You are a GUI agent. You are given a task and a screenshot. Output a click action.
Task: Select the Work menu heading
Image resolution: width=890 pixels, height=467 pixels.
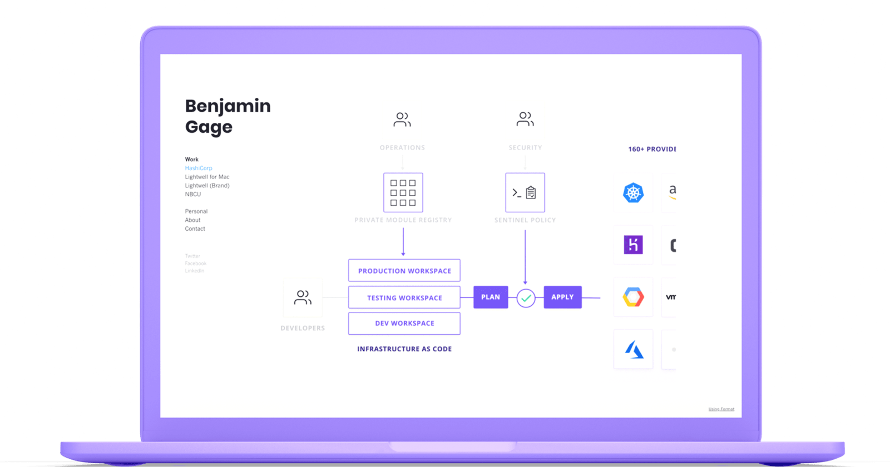click(191, 160)
